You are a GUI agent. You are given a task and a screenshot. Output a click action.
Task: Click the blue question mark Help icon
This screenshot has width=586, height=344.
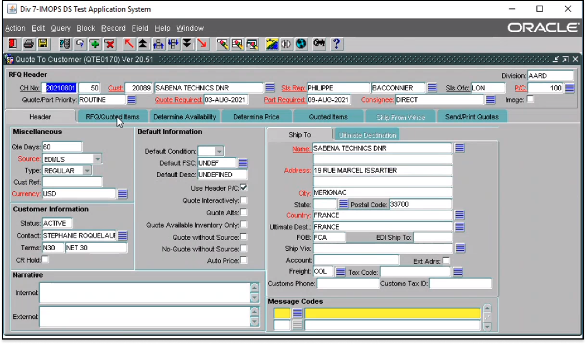click(336, 44)
